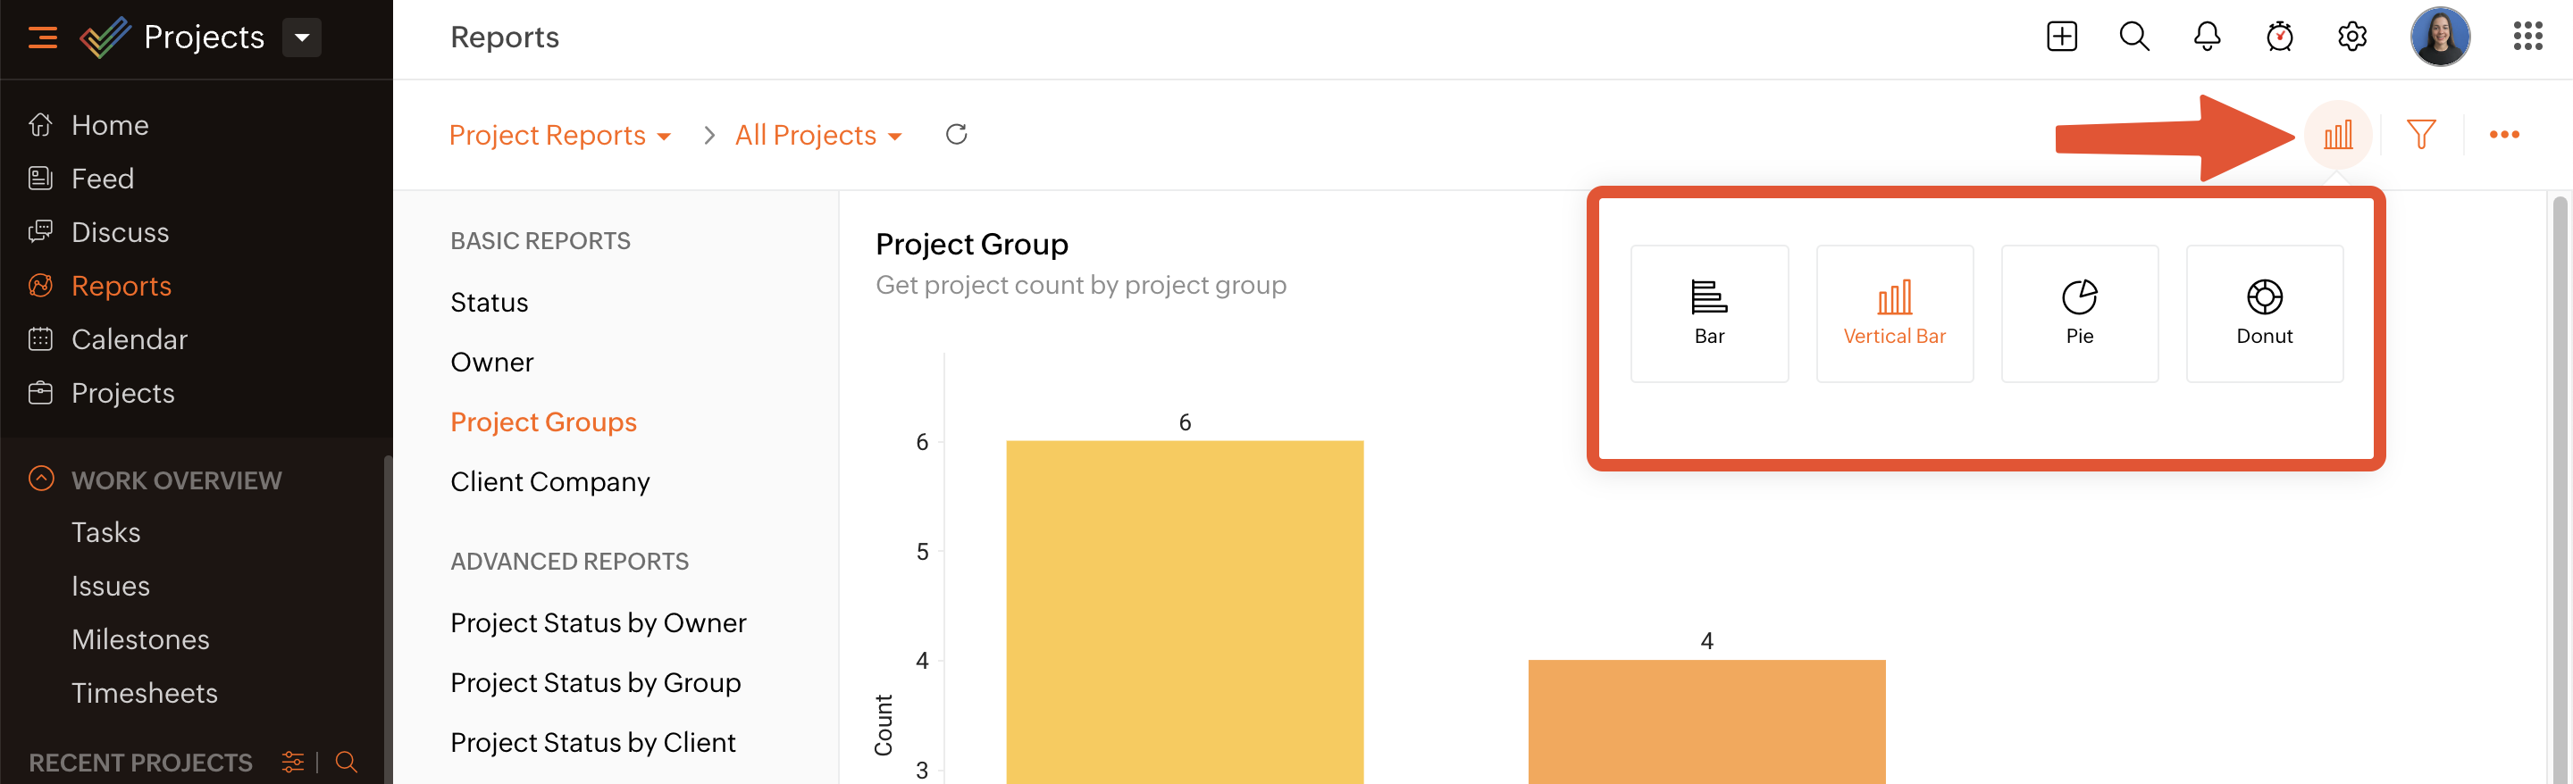Open Project Reports dropdown
This screenshot has height=784, width=2573.
tap(559, 135)
